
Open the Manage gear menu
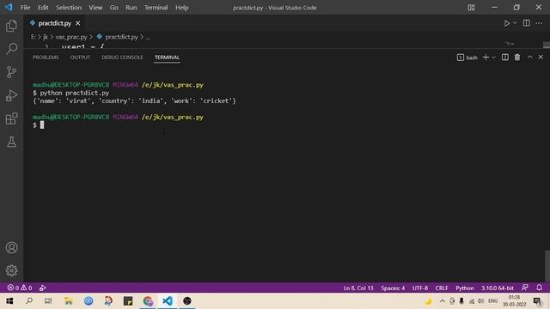tap(11, 270)
